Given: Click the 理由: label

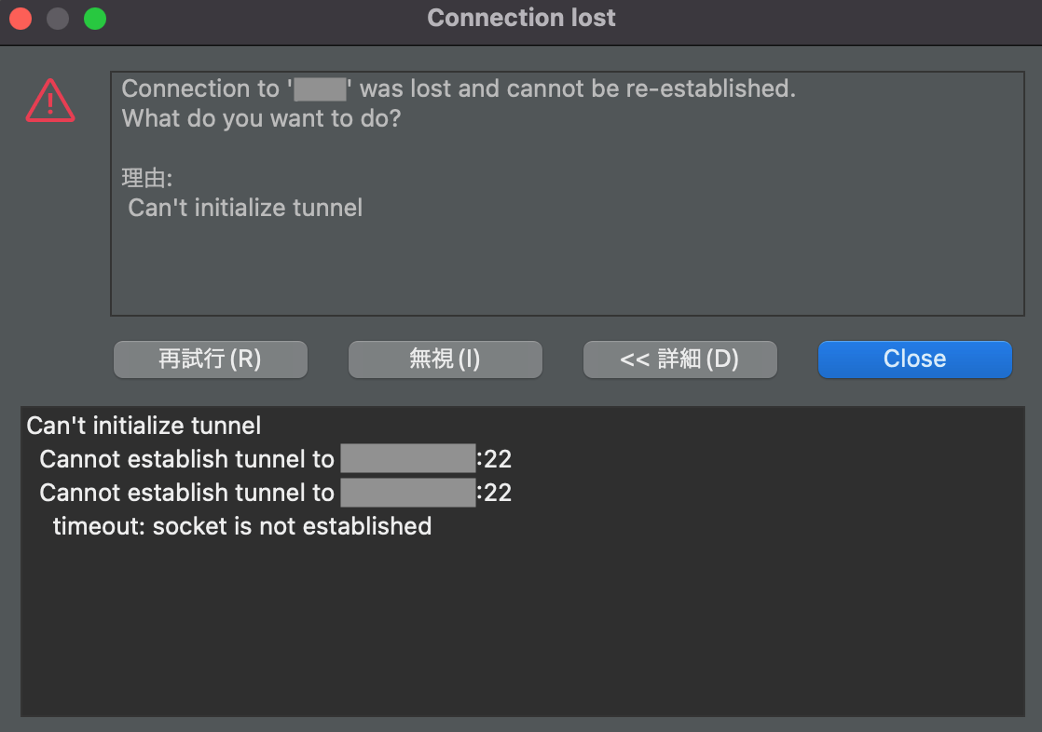Looking at the screenshot, I should click(x=147, y=178).
